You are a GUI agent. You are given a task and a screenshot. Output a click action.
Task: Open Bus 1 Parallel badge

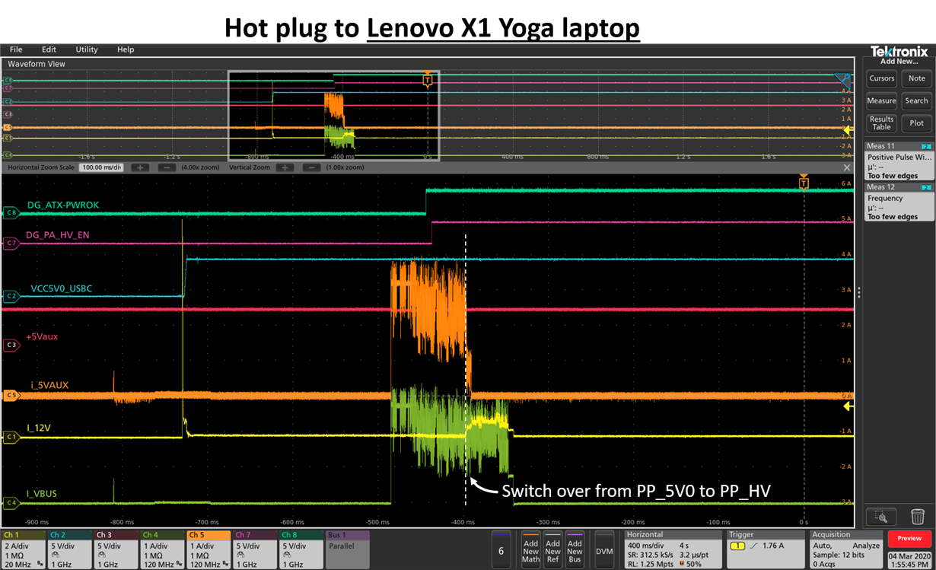348,549
